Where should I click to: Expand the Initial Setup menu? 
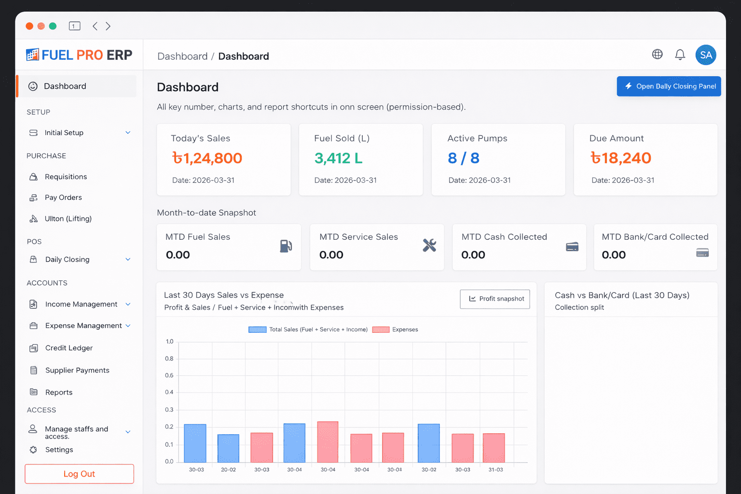pos(128,133)
